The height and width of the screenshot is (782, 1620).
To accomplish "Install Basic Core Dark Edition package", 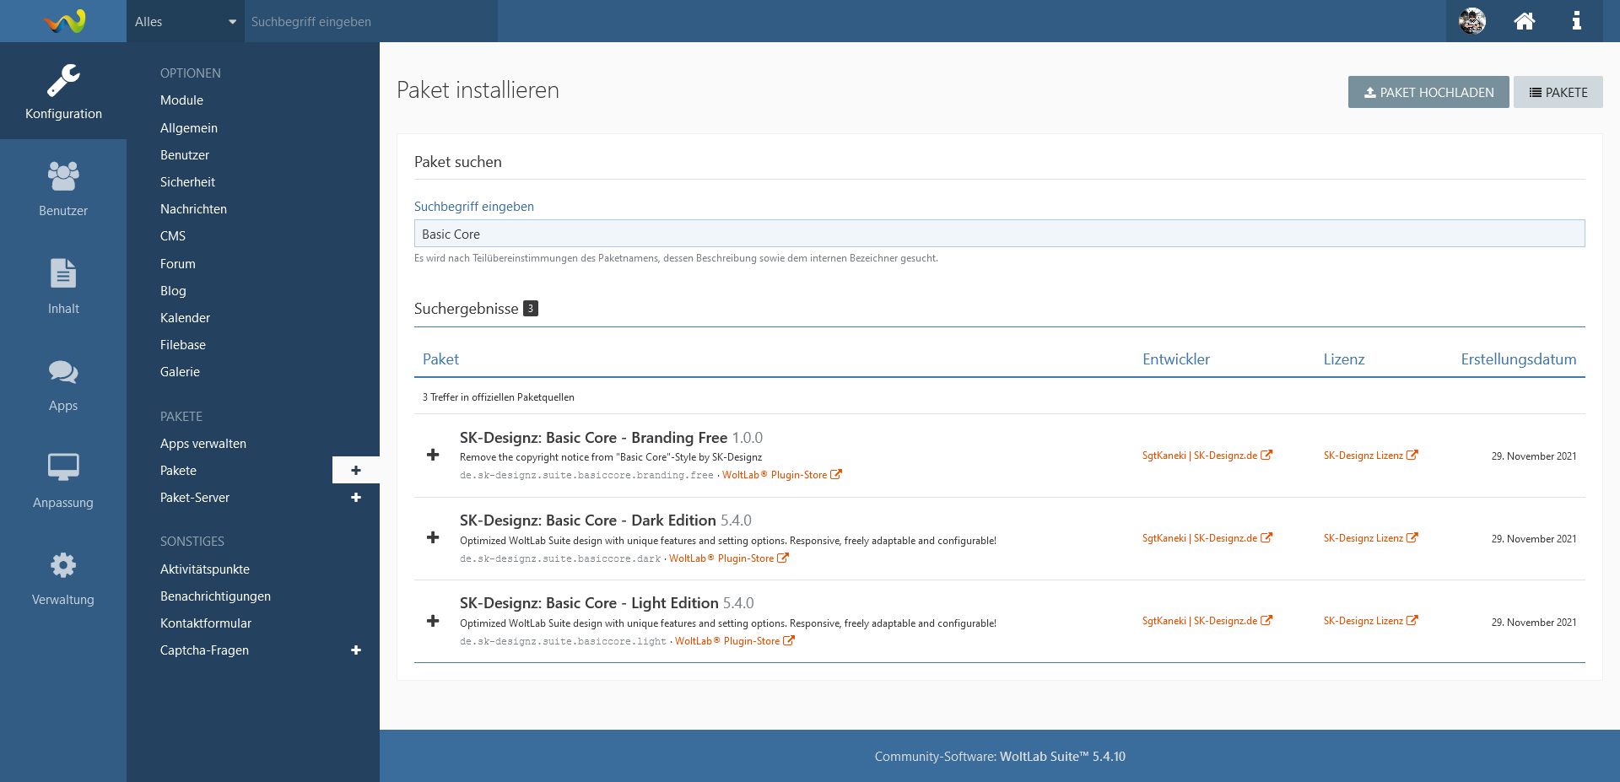I will (x=433, y=538).
